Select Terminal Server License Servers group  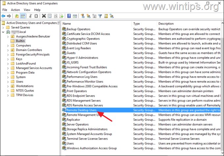[87, 139]
